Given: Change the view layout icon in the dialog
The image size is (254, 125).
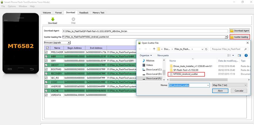Looking at the screenshot, I should tap(229, 56).
